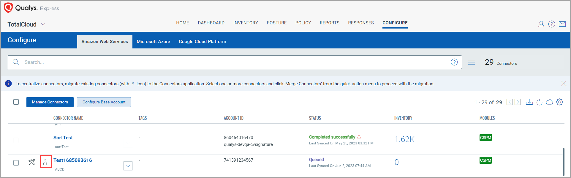Click the download icon above the table
Image resolution: width=571 pixels, height=178 pixels.
coord(529,102)
